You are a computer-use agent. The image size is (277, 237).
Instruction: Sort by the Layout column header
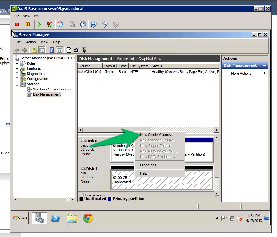[109, 66]
